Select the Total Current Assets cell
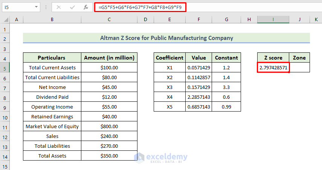Screen dimensions: 322x170 click(x=52, y=67)
